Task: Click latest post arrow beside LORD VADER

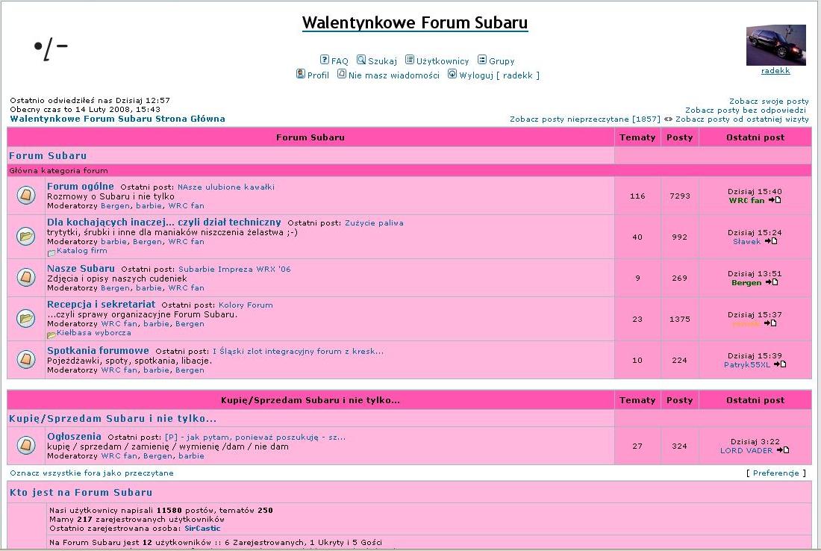Action: (782, 450)
